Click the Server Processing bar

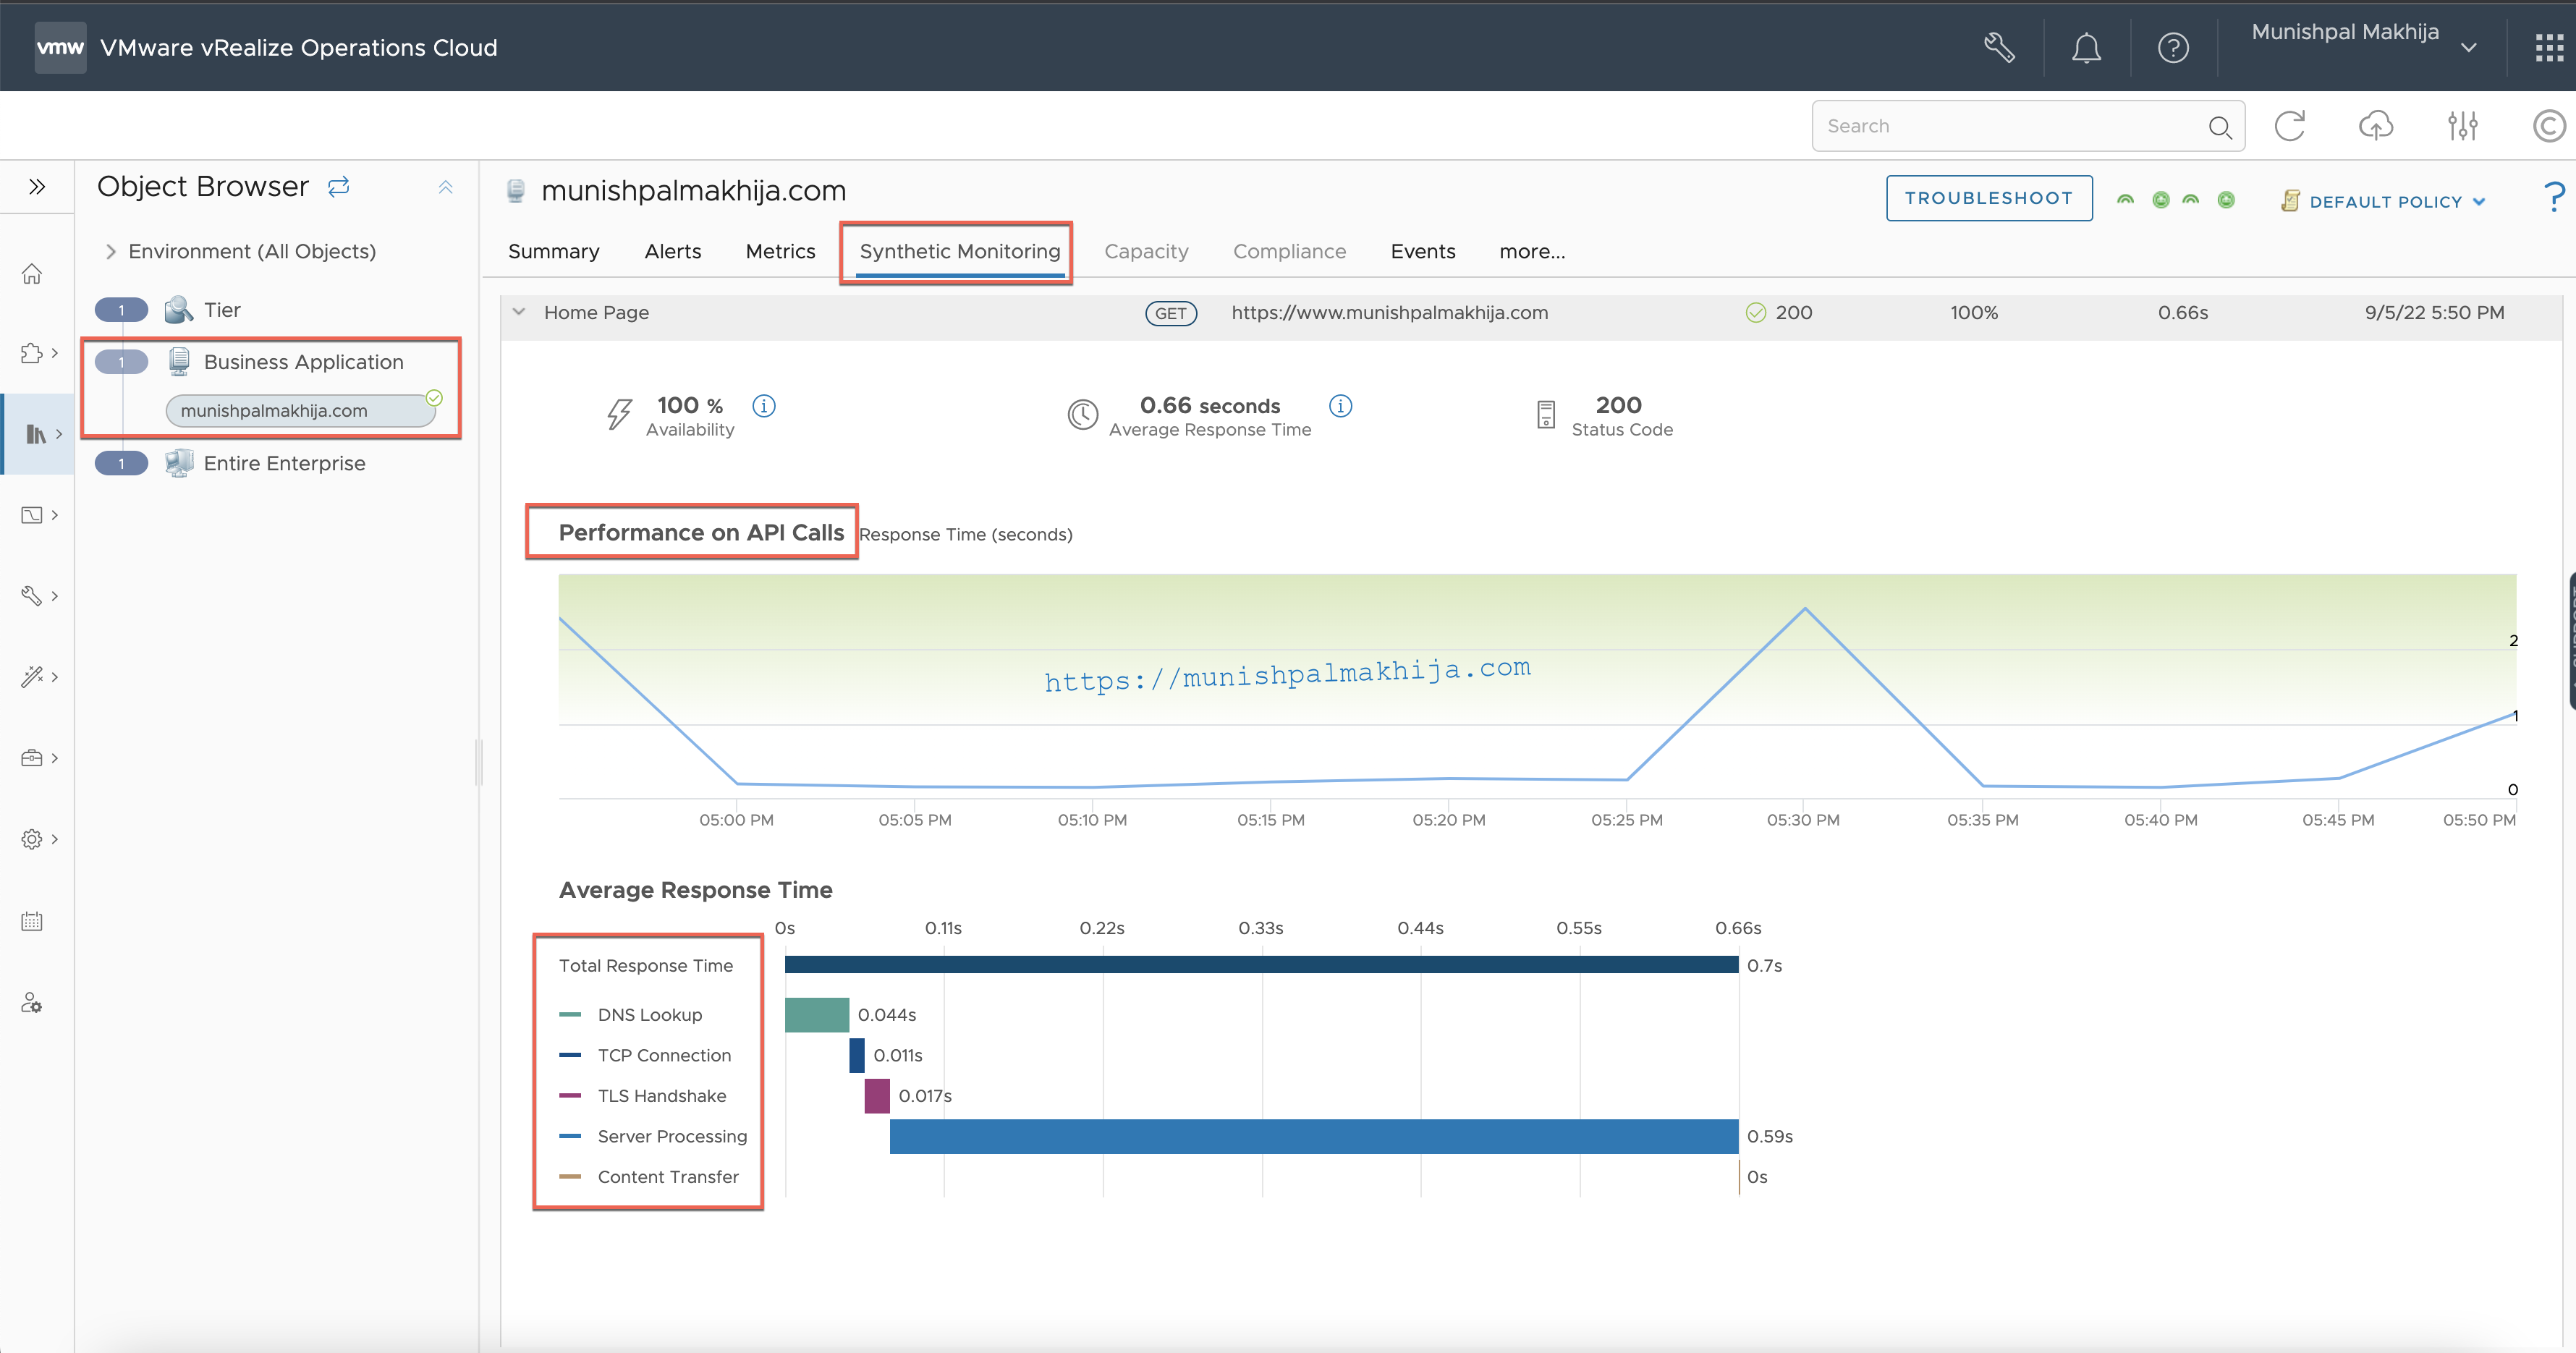[x=1314, y=1136]
